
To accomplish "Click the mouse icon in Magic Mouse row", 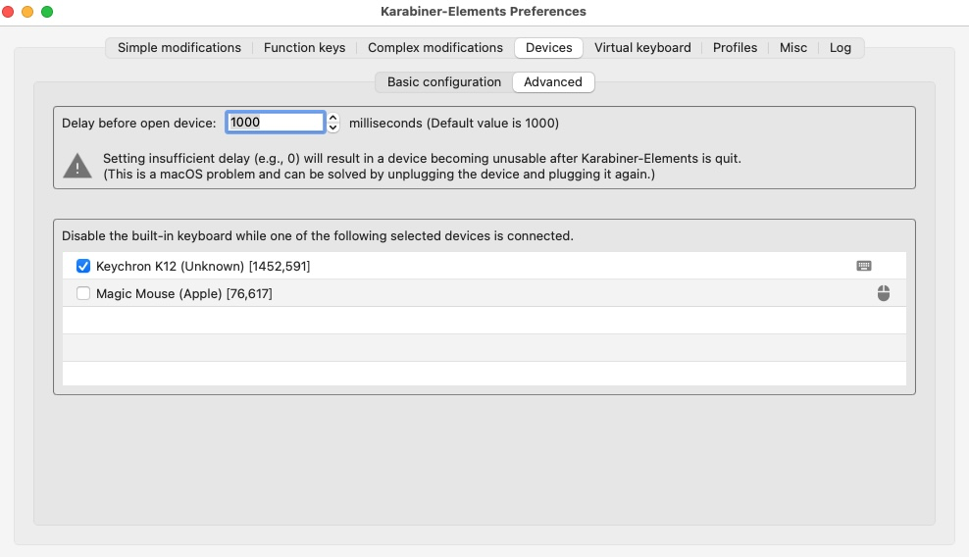I will [884, 293].
